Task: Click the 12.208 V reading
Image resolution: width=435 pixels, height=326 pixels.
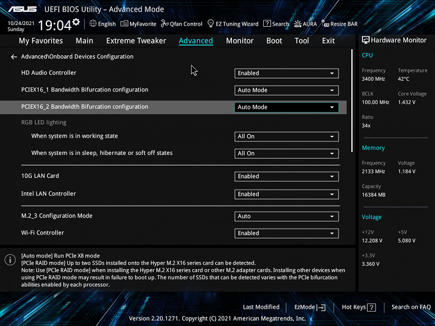Action: click(372, 241)
